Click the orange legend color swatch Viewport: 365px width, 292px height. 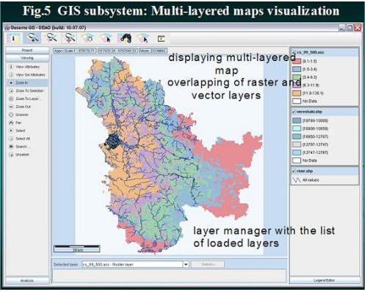pyautogui.click(x=297, y=93)
